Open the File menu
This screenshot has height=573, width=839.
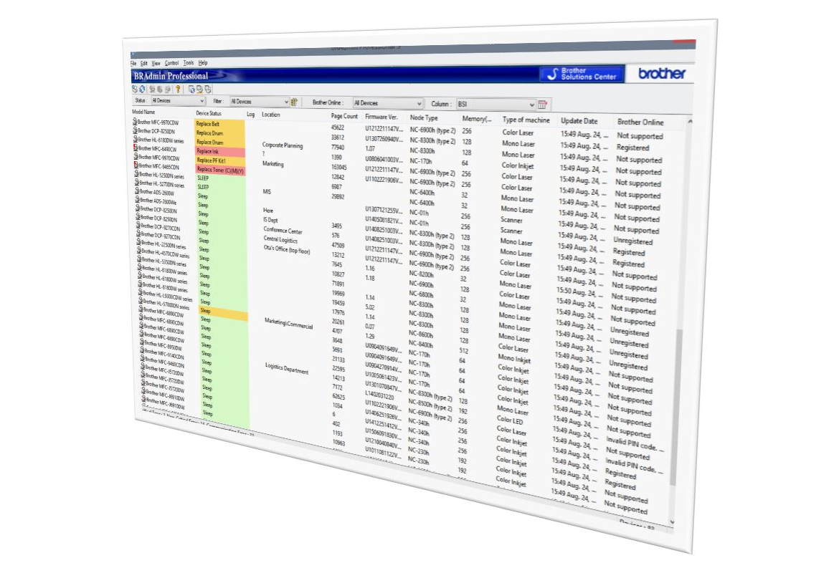tap(133, 63)
